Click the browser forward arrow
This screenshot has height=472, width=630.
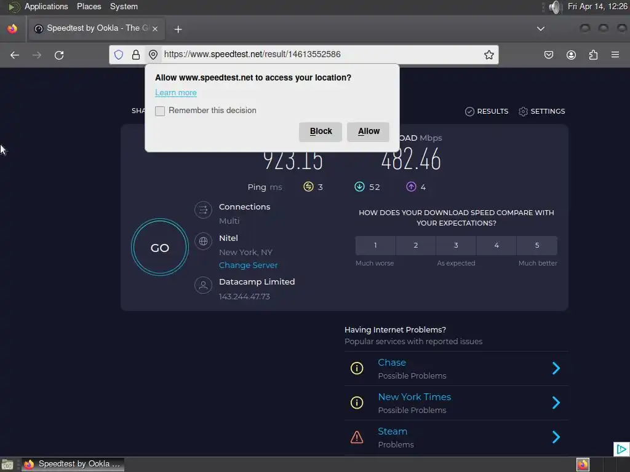point(37,55)
